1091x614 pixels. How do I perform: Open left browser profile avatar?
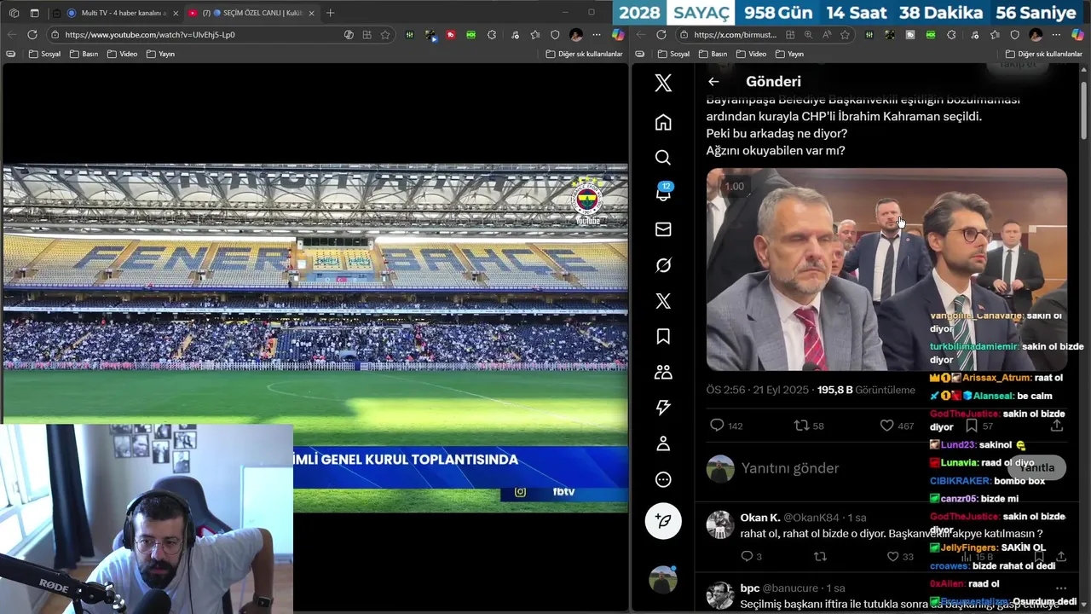click(576, 34)
